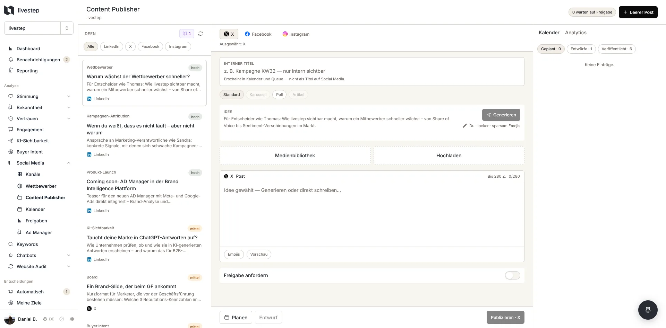Click the livestep logo icon
666x328 pixels.
point(9,10)
